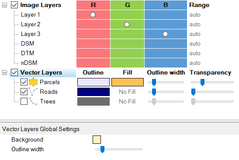Click the Roads No Fill label
The width and height of the screenshot is (239, 160).
tap(127, 92)
